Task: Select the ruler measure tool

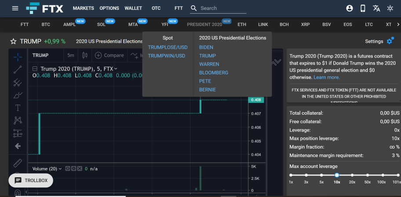Action: point(18,163)
